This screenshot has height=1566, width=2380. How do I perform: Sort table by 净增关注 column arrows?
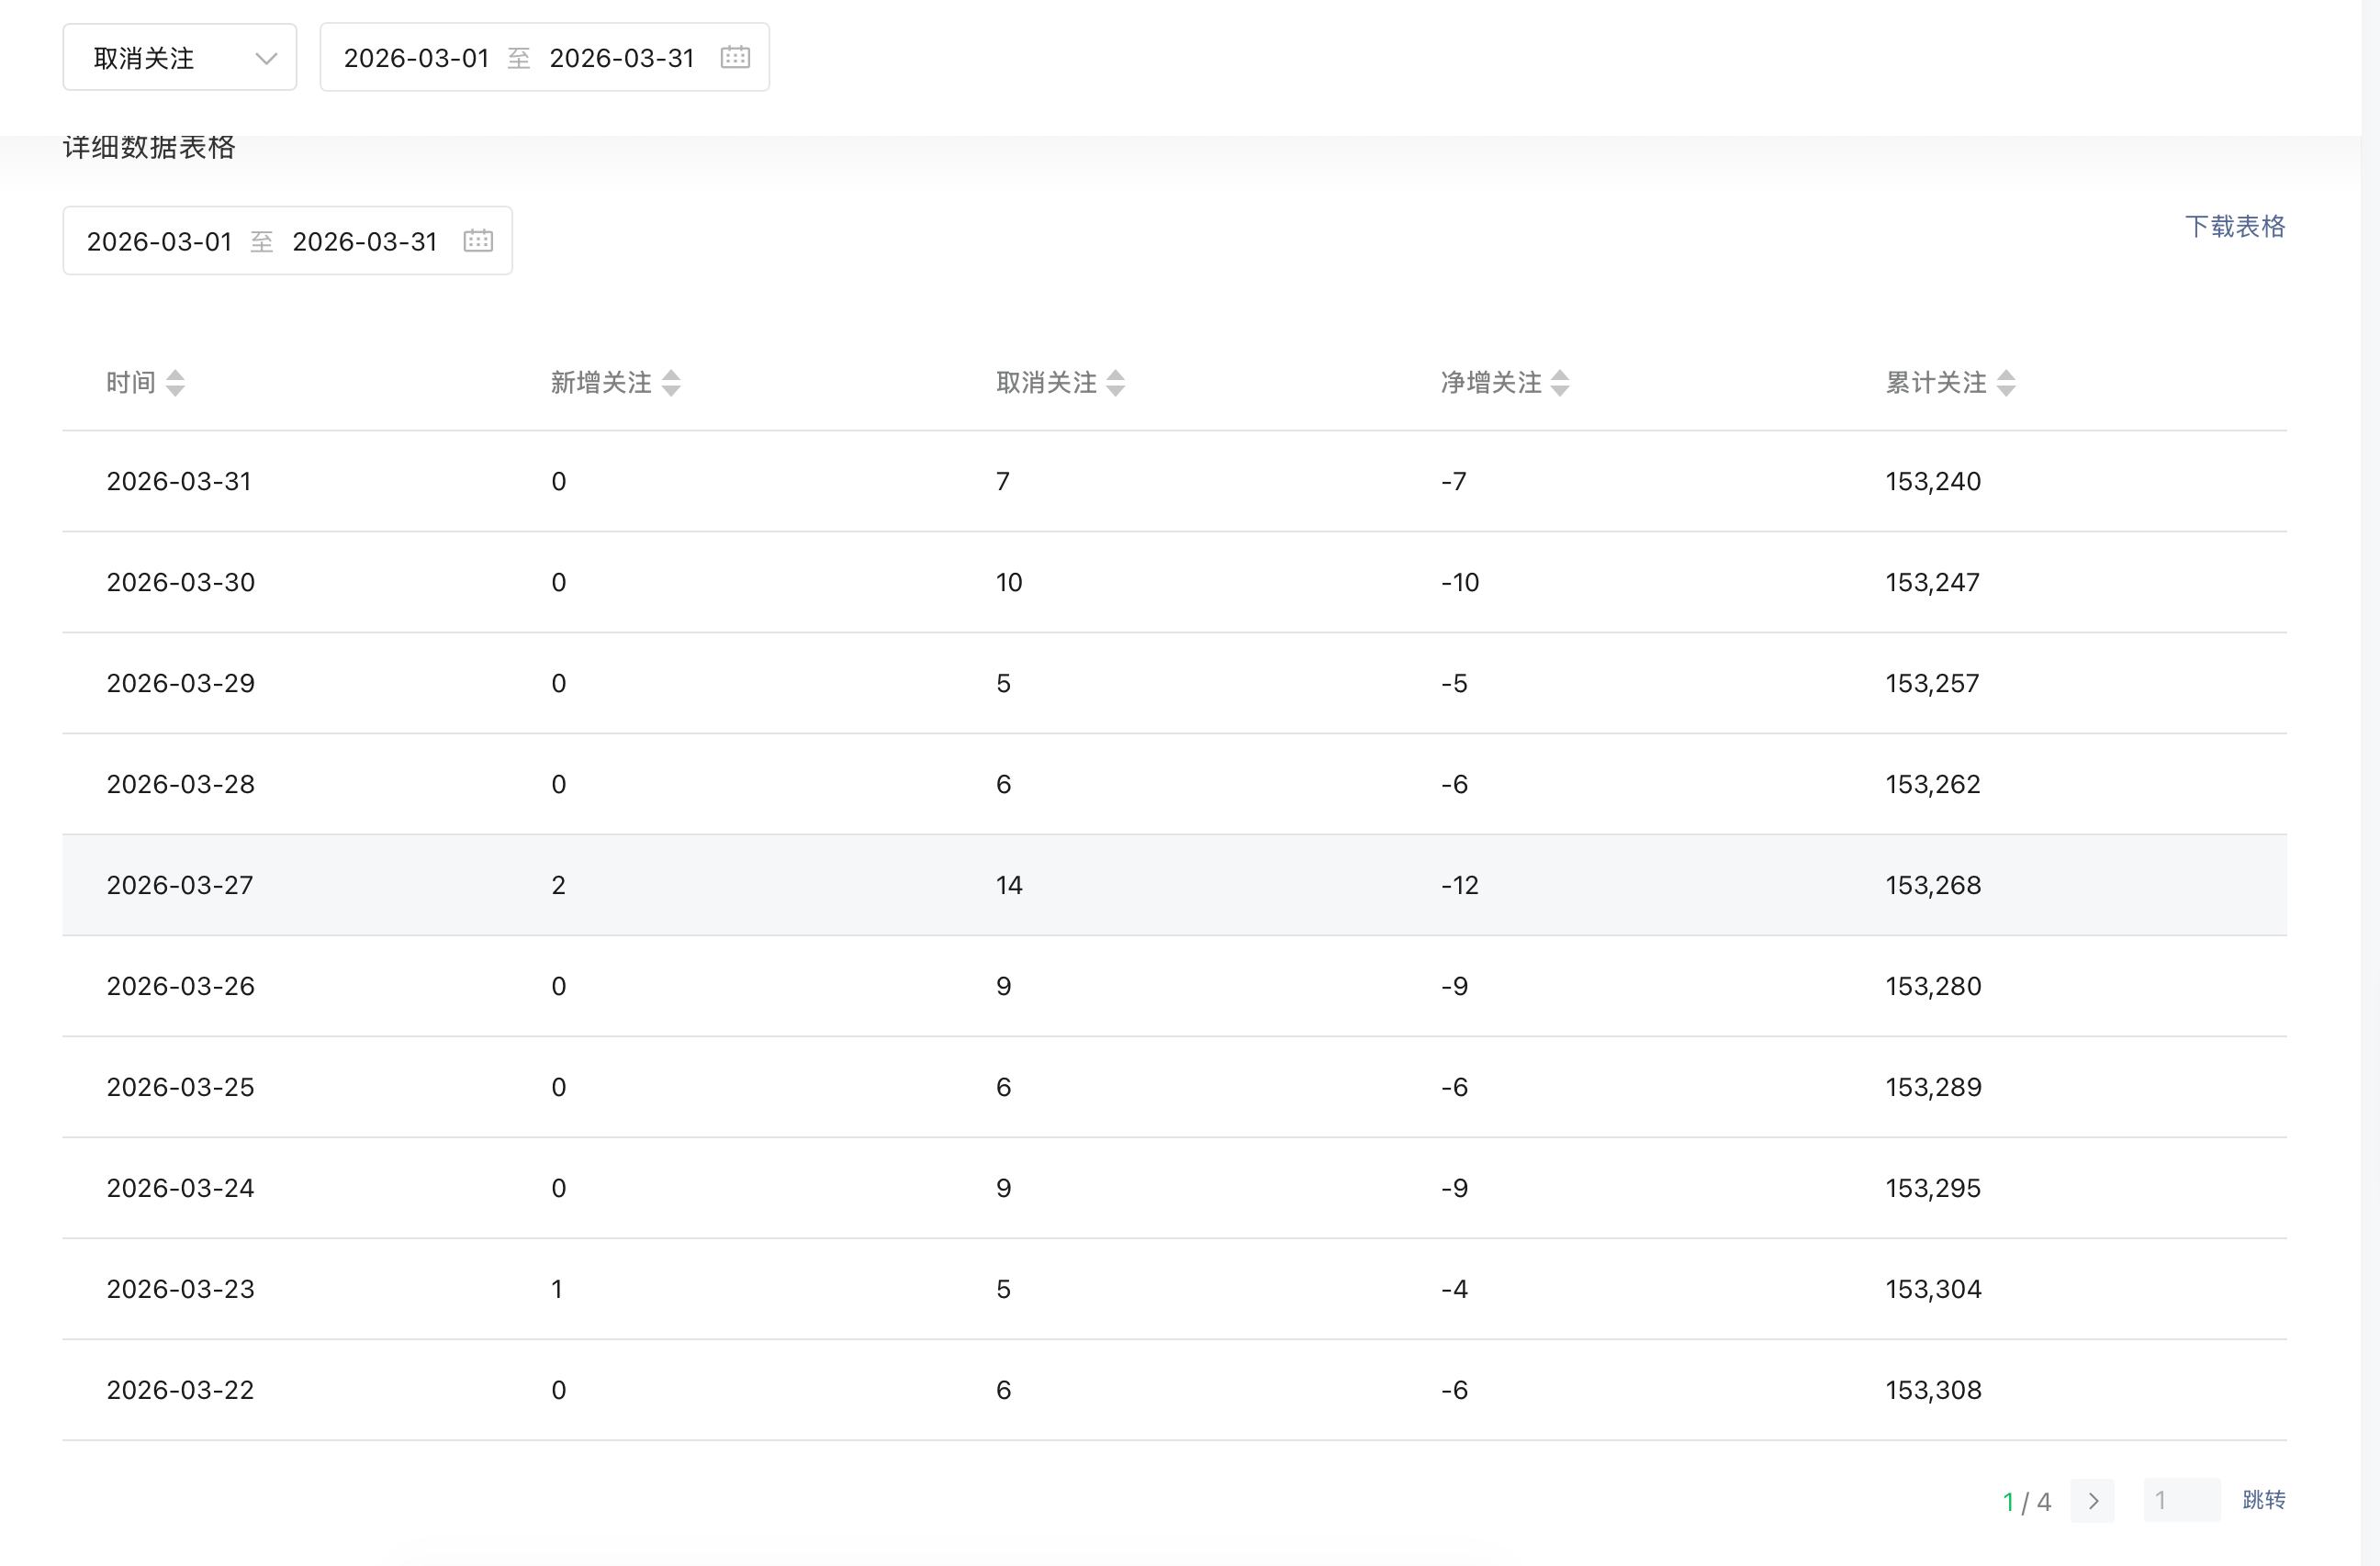(x=1560, y=382)
